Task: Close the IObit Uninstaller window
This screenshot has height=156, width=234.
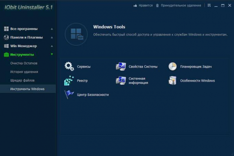Action: click(x=230, y=5)
